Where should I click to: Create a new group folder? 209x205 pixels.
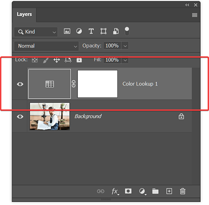(155, 191)
